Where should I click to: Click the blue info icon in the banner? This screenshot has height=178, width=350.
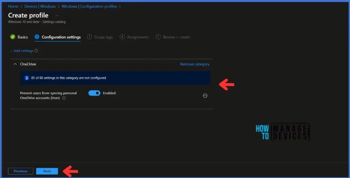[27, 78]
